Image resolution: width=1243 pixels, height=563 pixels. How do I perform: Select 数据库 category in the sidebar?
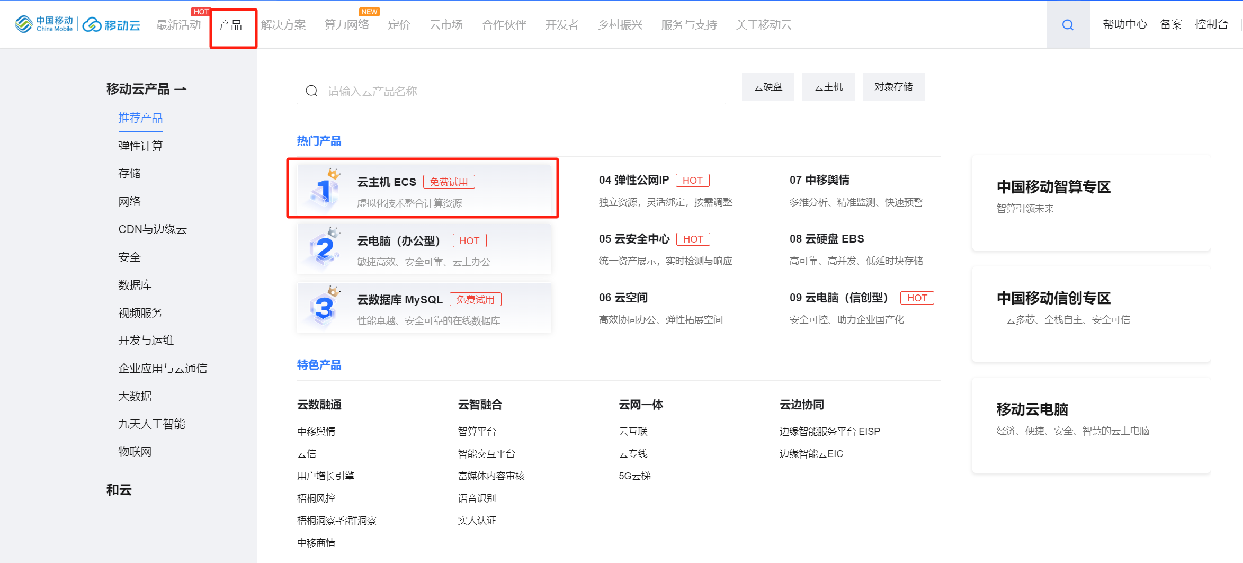[x=135, y=285]
